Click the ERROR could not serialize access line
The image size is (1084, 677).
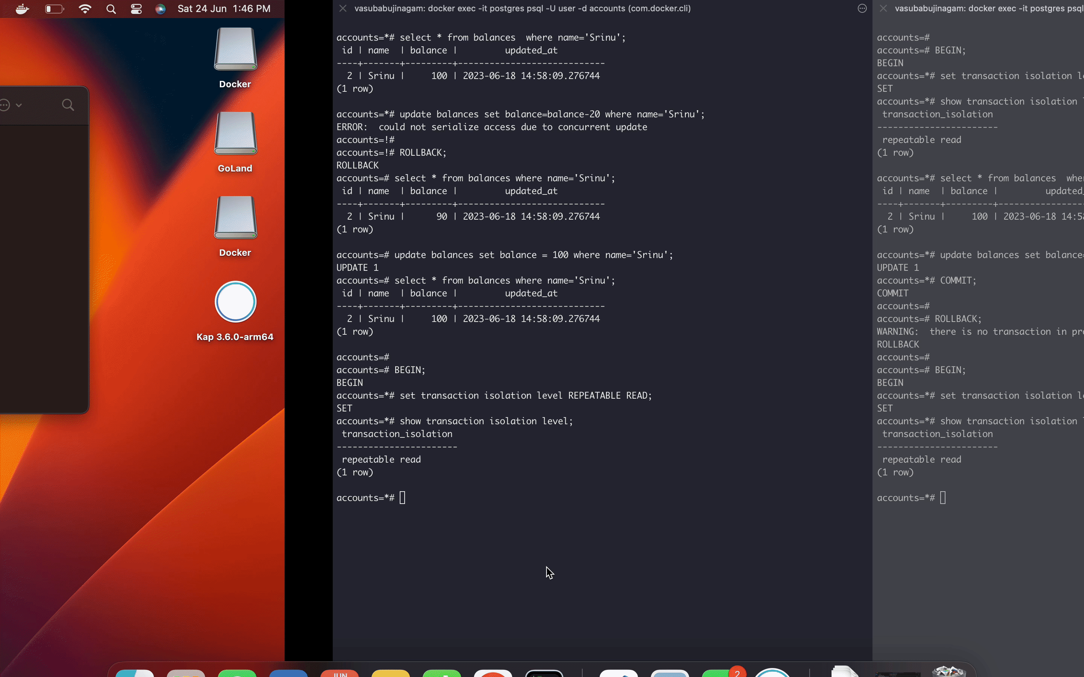pyautogui.click(x=492, y=127)
